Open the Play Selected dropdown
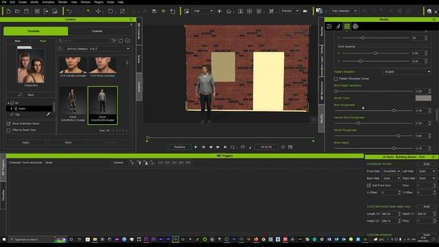The width and height of the screenshot is (439, 247). 344,11
